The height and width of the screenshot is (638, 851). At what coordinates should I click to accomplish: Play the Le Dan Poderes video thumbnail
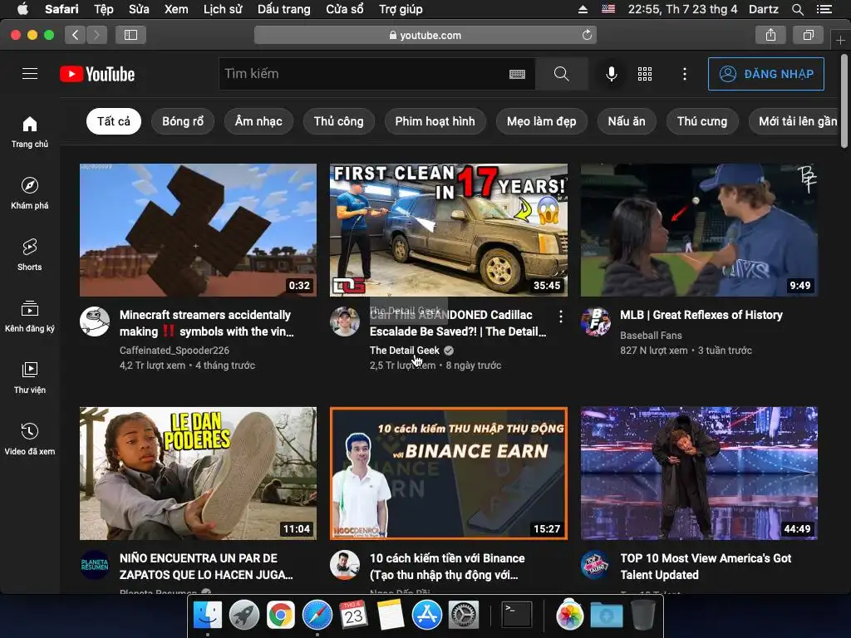pyautogui.click(x=198, y=474)
